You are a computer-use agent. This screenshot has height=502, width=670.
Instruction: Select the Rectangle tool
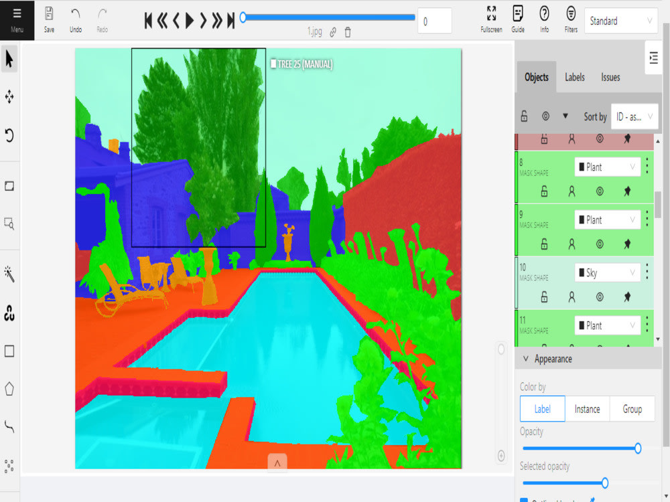pyautogui.click(x=9, y=351)
